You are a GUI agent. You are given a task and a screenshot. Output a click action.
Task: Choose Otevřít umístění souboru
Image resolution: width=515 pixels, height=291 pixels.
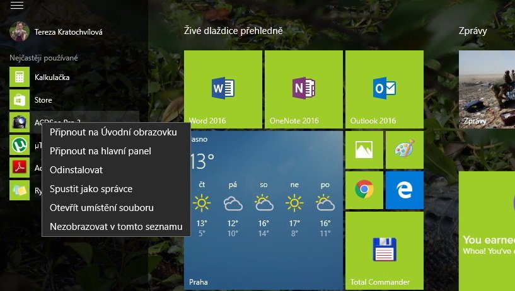[116, 208]
